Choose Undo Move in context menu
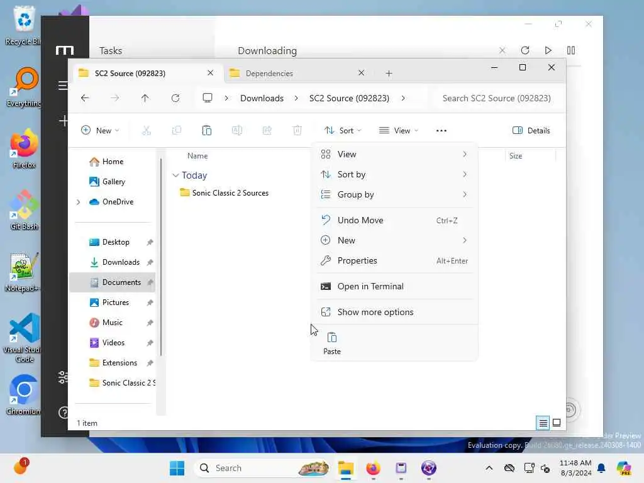644x483 pixels. point(394,221)
